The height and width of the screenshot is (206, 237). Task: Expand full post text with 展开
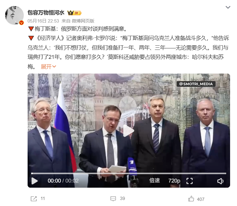48,67
